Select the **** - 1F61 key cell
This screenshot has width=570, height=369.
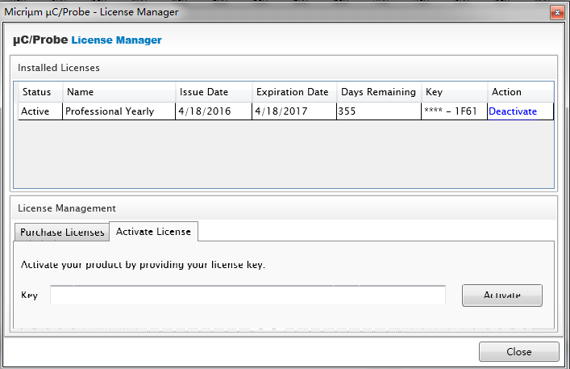pyautogui.click(x=455, y=111)
